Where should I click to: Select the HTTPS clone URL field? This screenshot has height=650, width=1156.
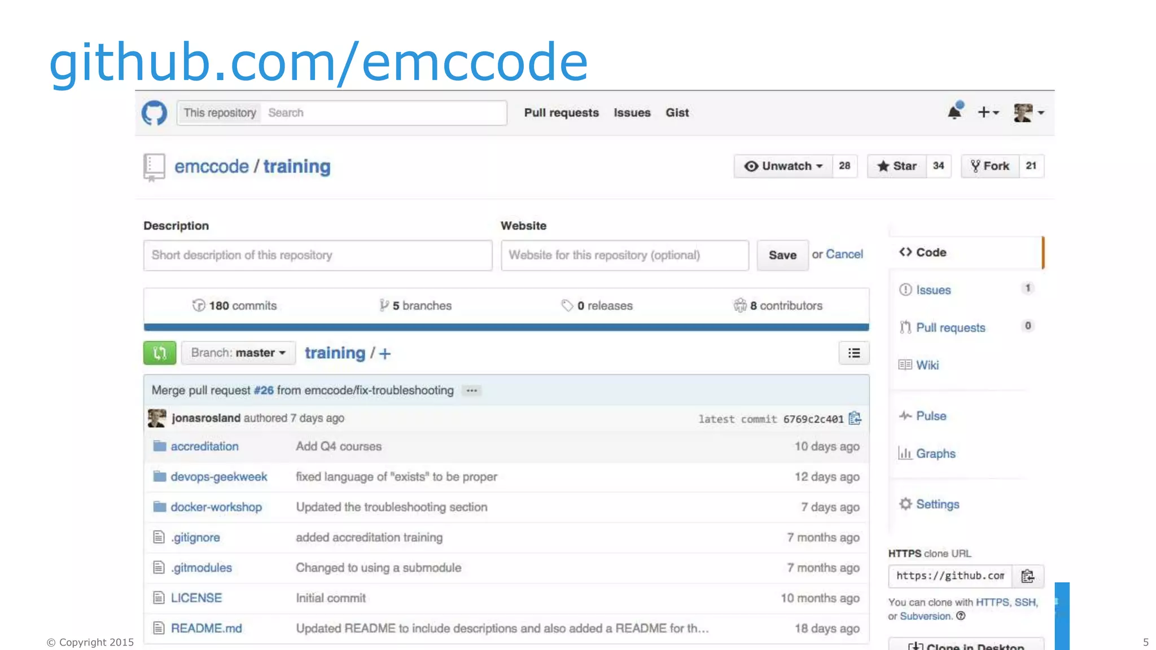pos(950,576)
